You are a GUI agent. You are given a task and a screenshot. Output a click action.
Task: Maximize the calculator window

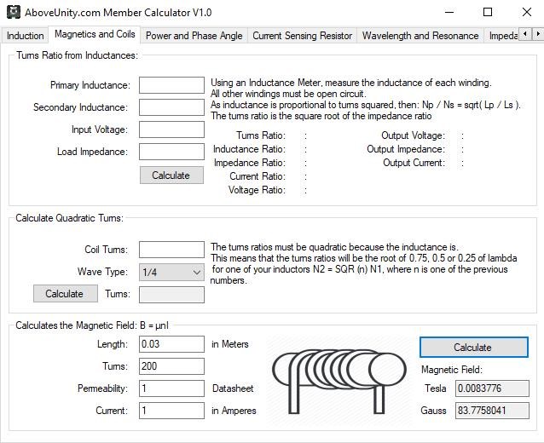click(488, 13)
